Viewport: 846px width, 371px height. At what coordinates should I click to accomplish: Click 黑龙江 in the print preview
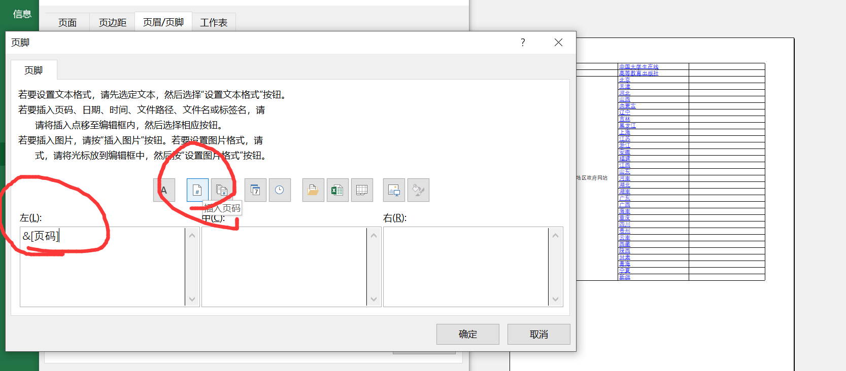click(627, 126)
